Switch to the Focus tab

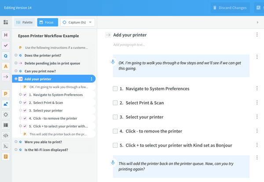pyautogui.click(x=46, y=22)
